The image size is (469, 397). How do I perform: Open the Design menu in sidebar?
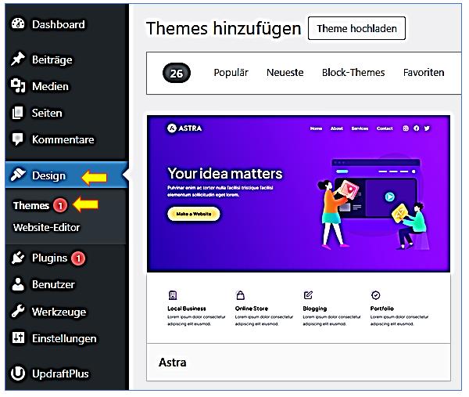(48, 176)
